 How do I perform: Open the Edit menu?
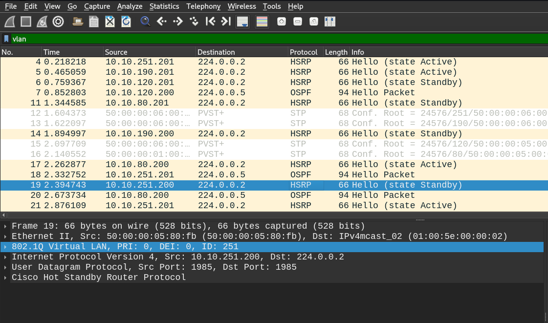pyautogui.click(x=30, y=6)
